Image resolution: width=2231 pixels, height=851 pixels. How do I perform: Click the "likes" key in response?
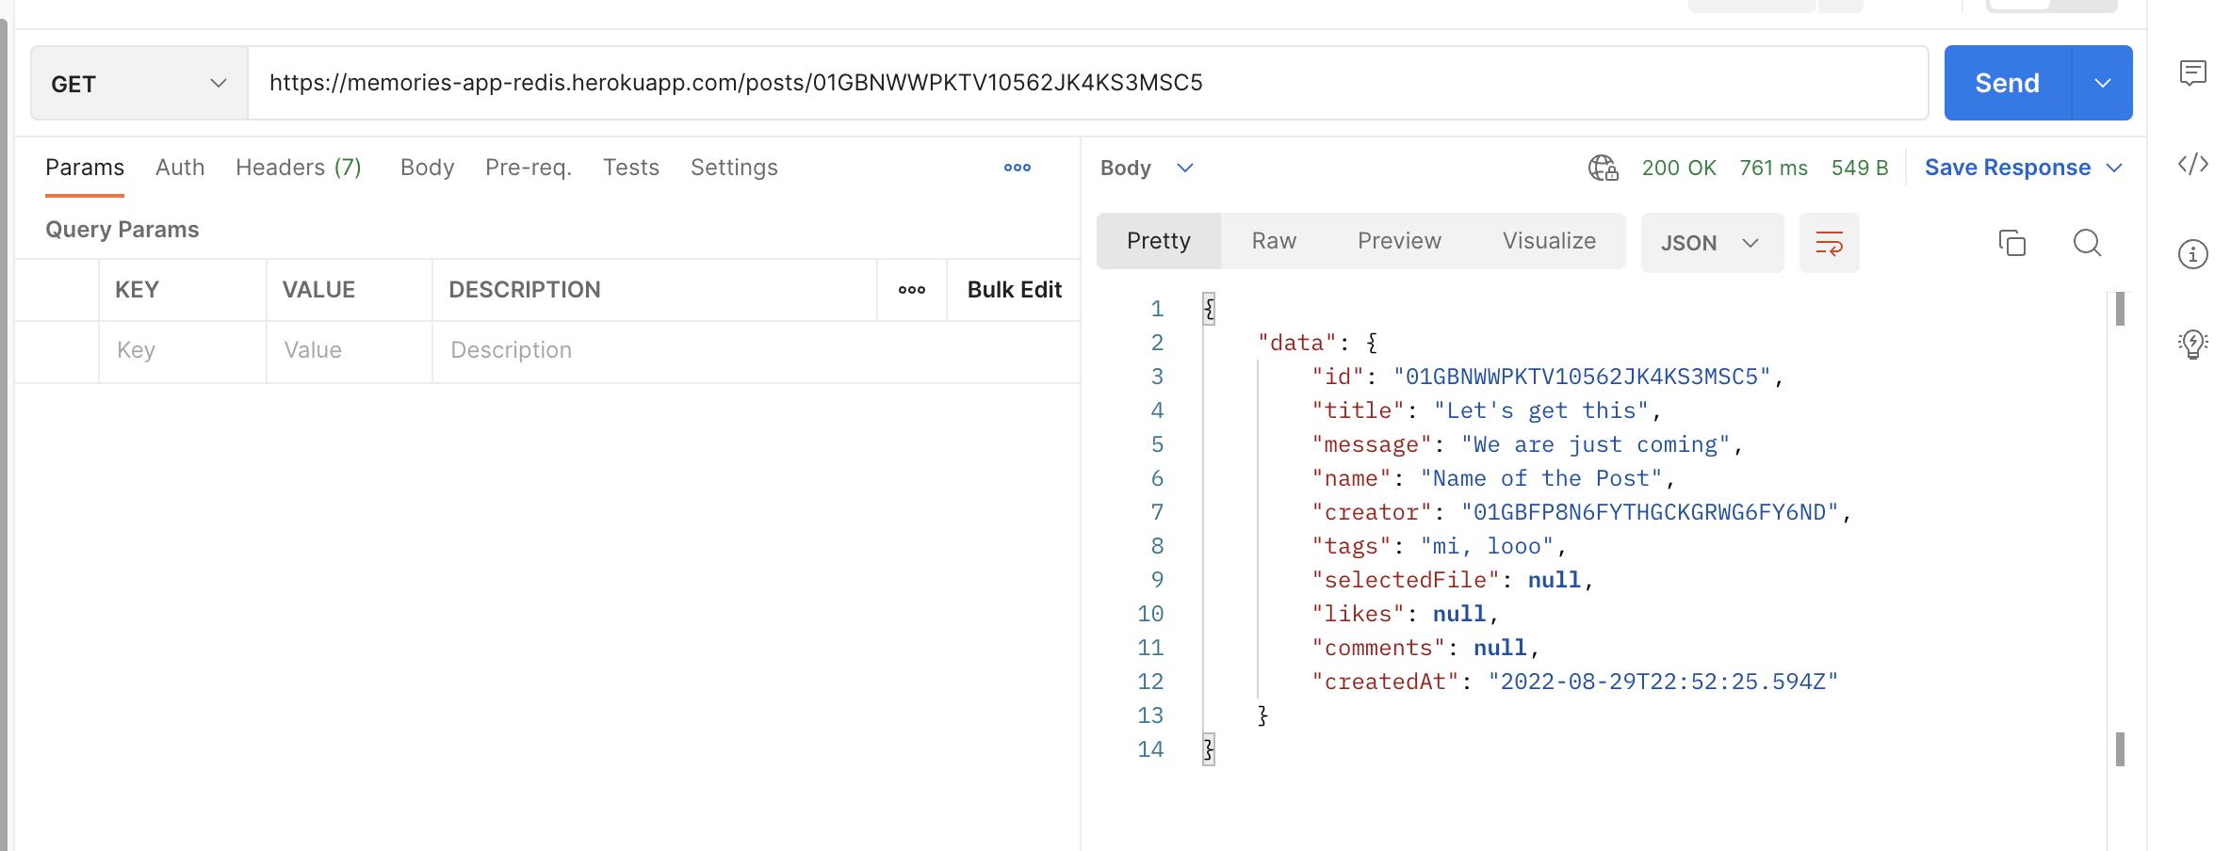(1358, 614)
